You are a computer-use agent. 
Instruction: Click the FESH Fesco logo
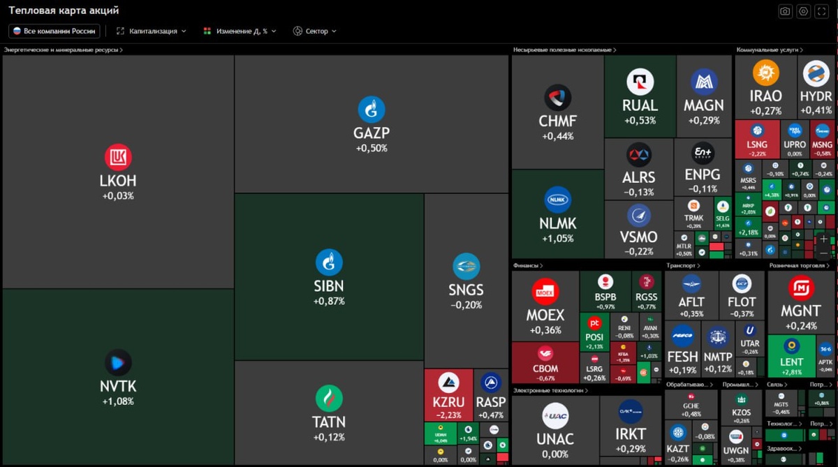pyautogui.click(x=682, y=336)
